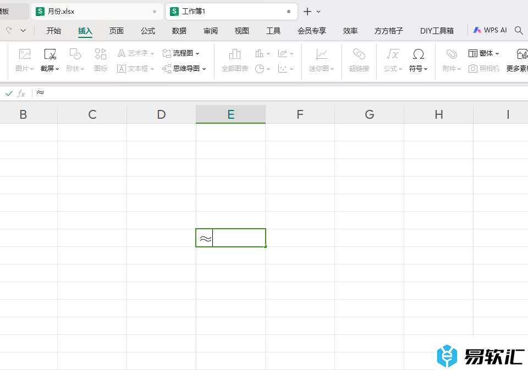528x370 pixels.
Task: Open the 工具 ribbon tab
Action: pyautogui.click(x=273, y=31)
